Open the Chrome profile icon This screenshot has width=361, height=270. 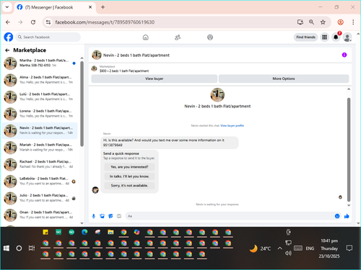341,22
